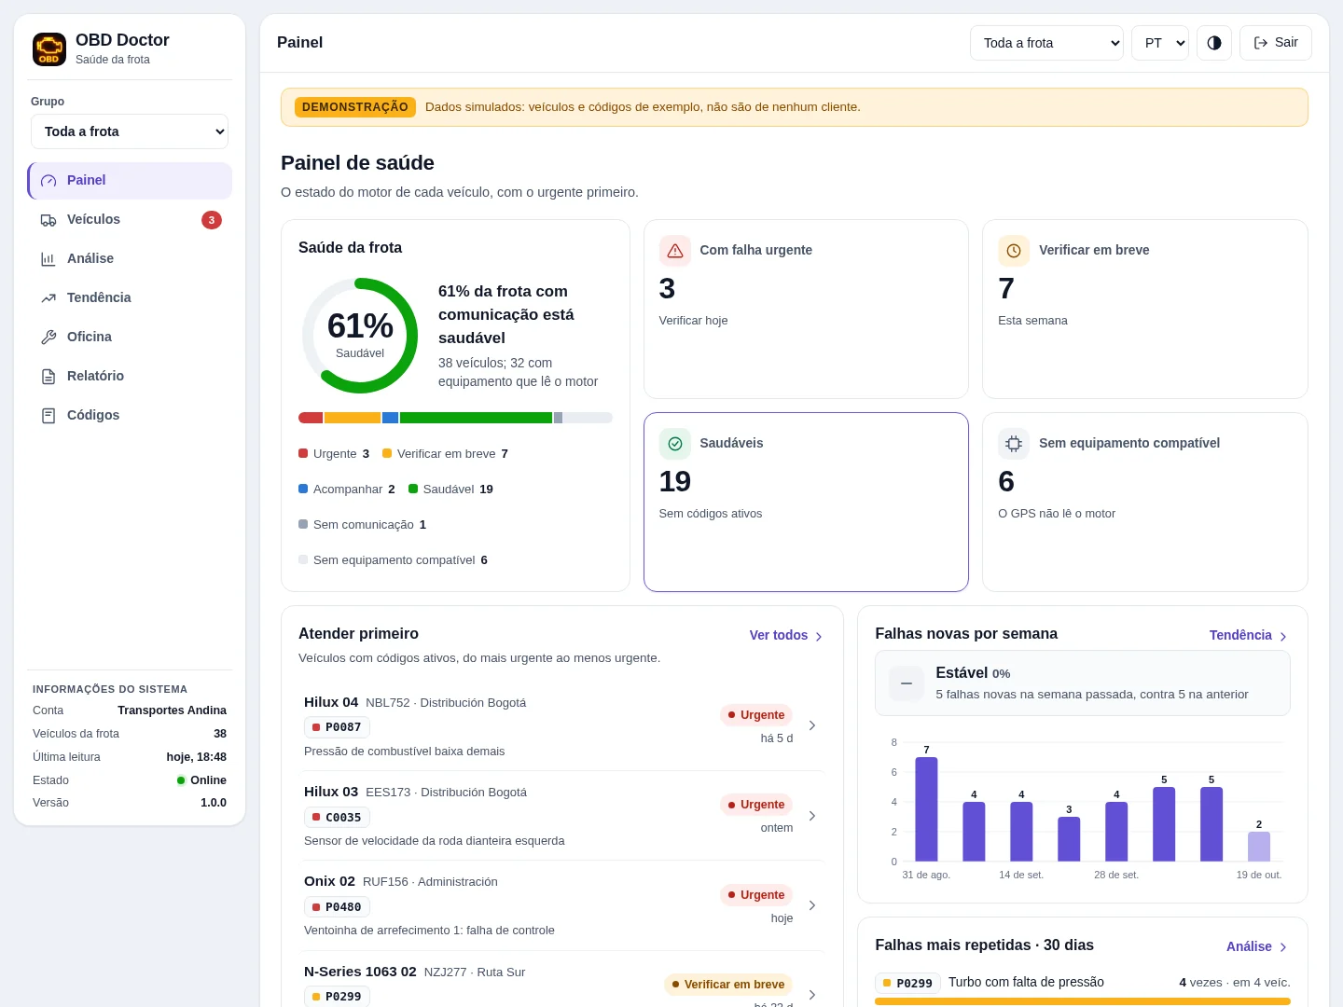
Task: Click the chip icon on Sem equipamento compatível
Action: click(1014, 444)
